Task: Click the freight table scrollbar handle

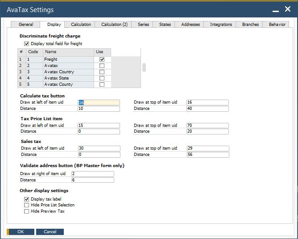Action: coord(144,67)
